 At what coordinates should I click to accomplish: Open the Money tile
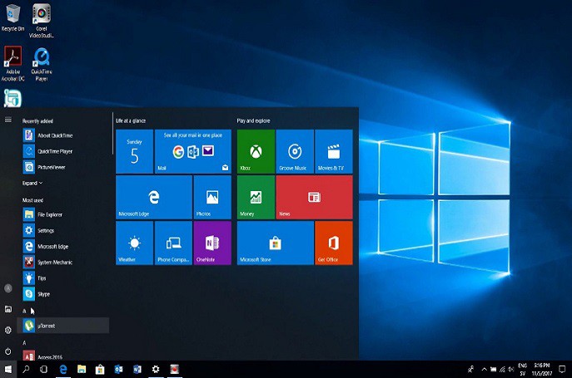tap(256, 197)
